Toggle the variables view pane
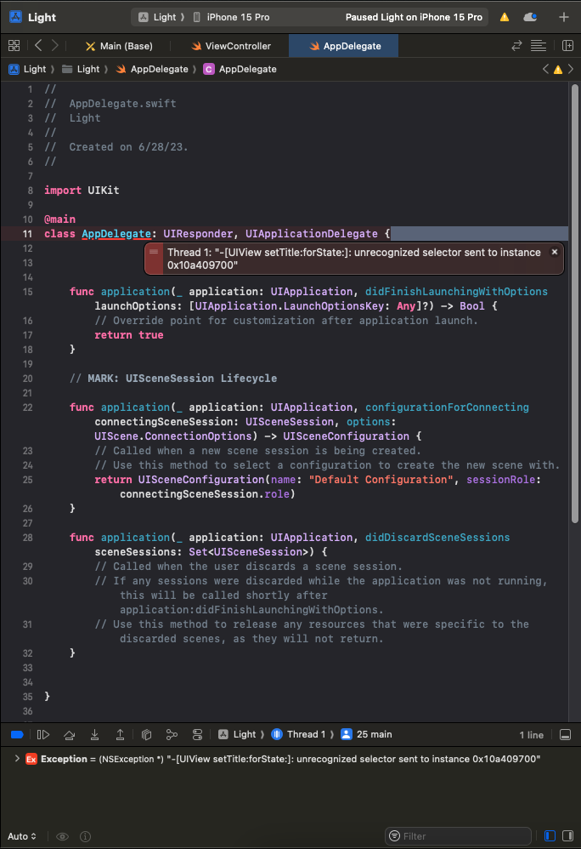581x849 pixels. click(550, 836)
